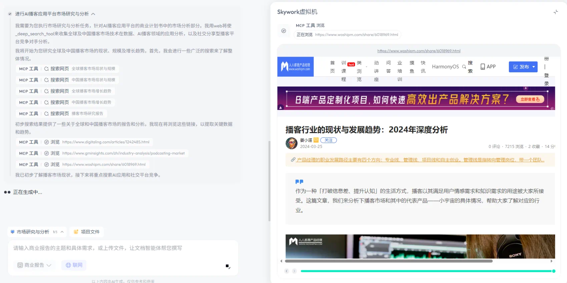This screenshot has width=567, height=283.
Task: Click the green slider end handle
Action: pyautogui.click(x=554, y=271)
